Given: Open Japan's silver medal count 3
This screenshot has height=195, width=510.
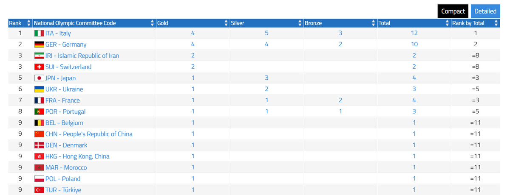Looking at the screenshot, I should (266, 78).
